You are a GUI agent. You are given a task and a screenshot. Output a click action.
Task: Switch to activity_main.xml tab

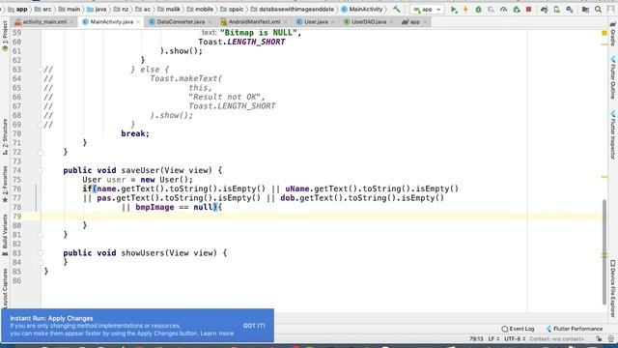coord(44,21)
